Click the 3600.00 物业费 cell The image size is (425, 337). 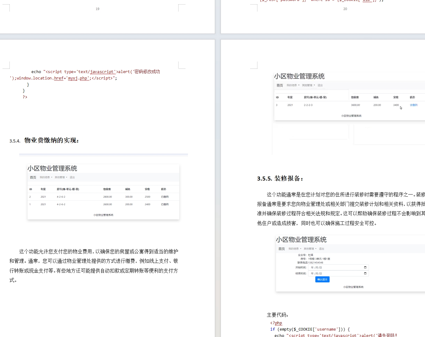[x=356, y=105]
